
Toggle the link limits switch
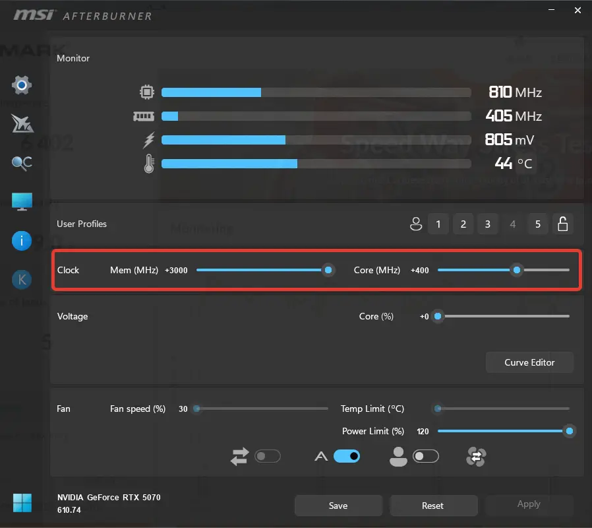(x=268, y=456)
